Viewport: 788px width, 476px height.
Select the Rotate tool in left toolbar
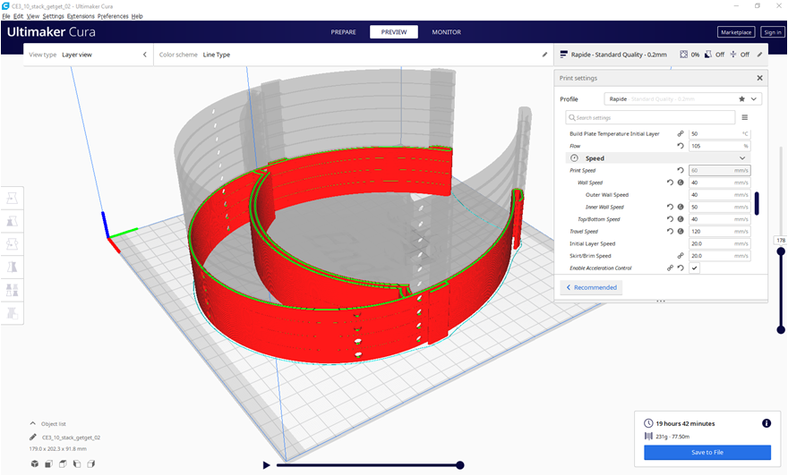point(12,244)
